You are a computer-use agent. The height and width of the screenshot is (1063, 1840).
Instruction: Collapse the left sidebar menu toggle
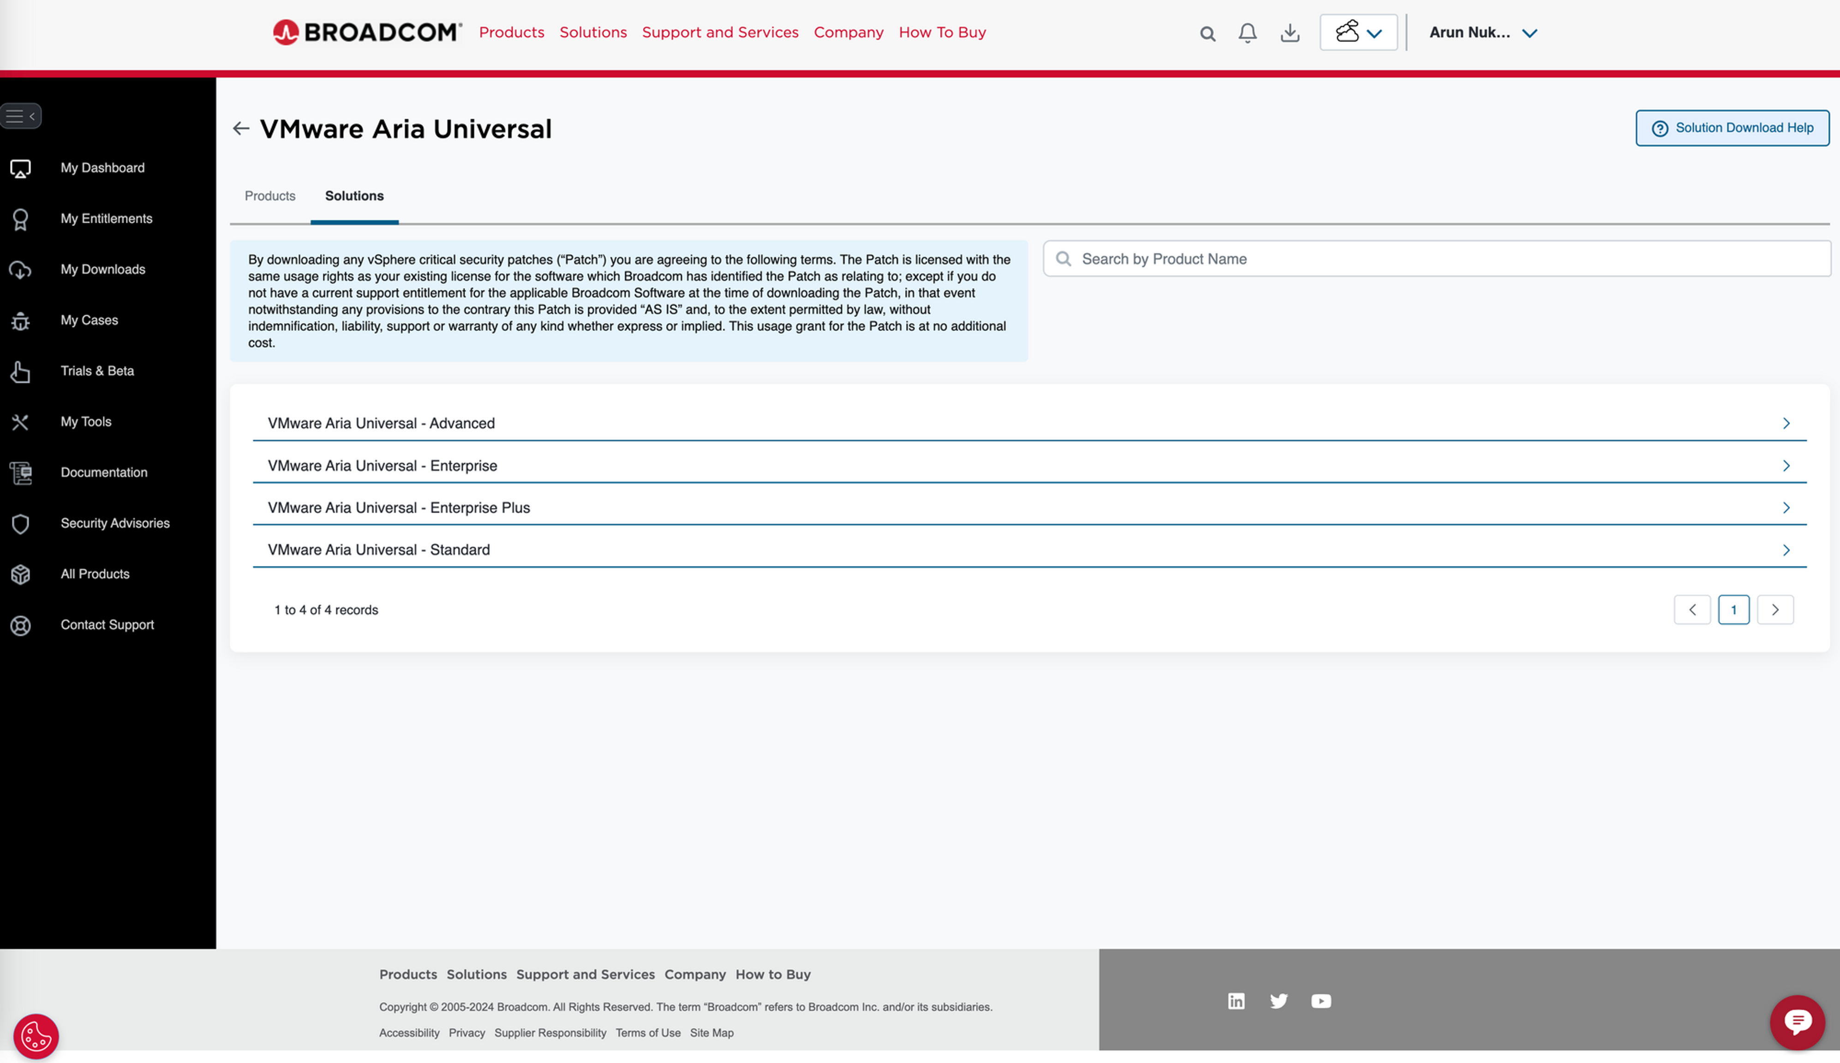coord(21,116)
